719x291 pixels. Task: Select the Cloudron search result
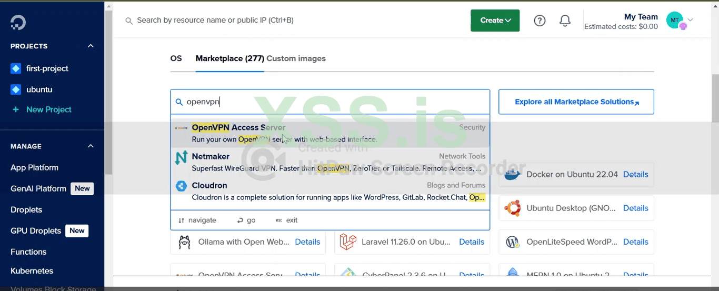330,192
